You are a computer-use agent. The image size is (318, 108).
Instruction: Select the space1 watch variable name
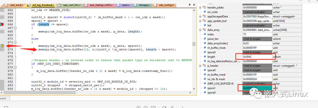pyautogui.click(x=211, y=88)
